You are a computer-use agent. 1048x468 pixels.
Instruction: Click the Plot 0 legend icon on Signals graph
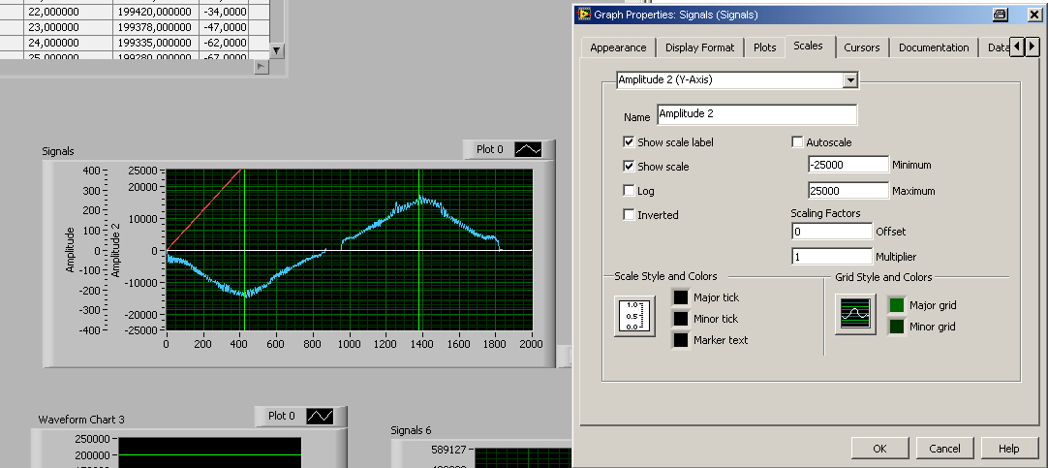click(529, 149)
